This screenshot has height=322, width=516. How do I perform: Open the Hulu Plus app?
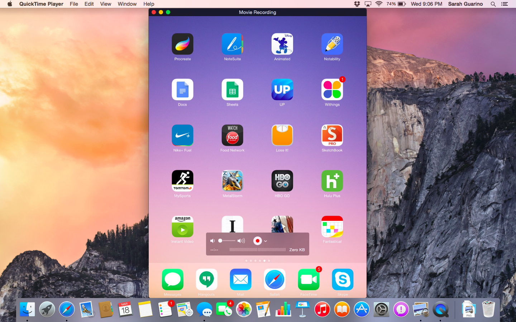[x=332, y=181]
